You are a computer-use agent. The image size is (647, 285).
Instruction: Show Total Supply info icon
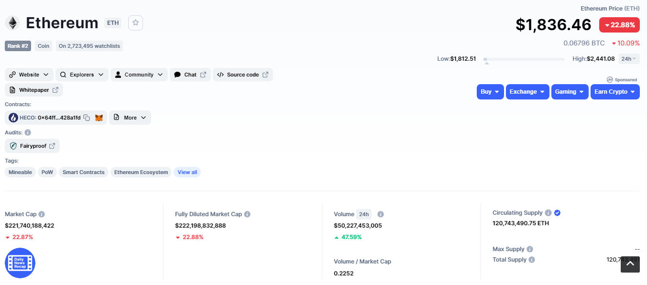[532, 260]
